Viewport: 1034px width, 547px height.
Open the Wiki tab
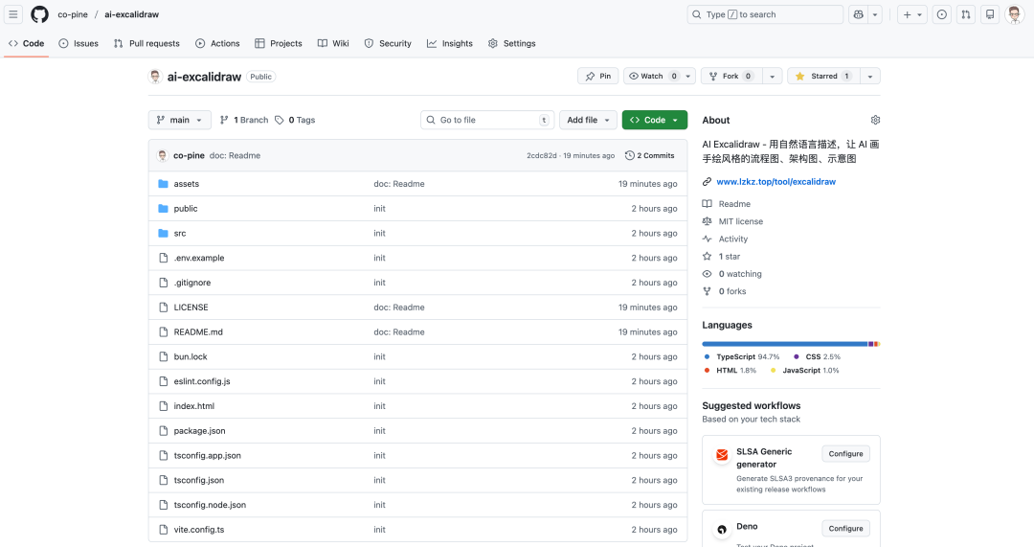(x=333, y=43)
